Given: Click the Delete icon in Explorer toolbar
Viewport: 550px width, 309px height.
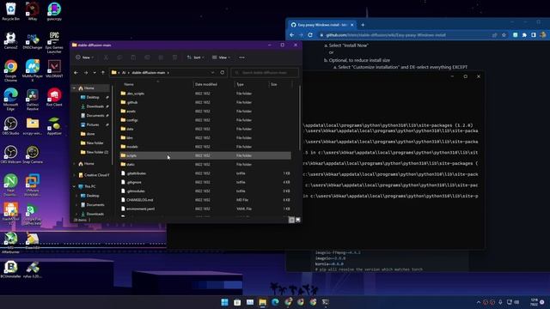Looking at the screenshot, I should point(174,58).
